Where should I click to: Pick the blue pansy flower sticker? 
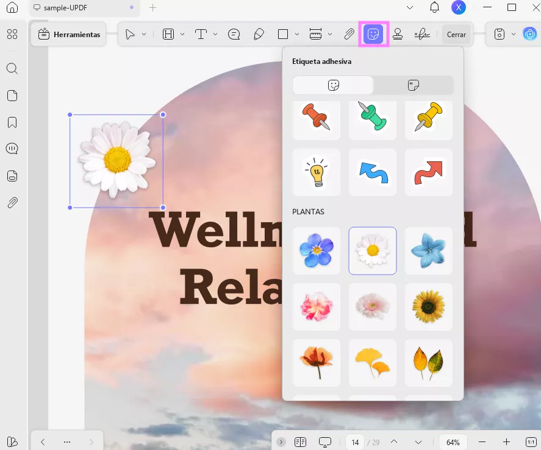(317, 251)
